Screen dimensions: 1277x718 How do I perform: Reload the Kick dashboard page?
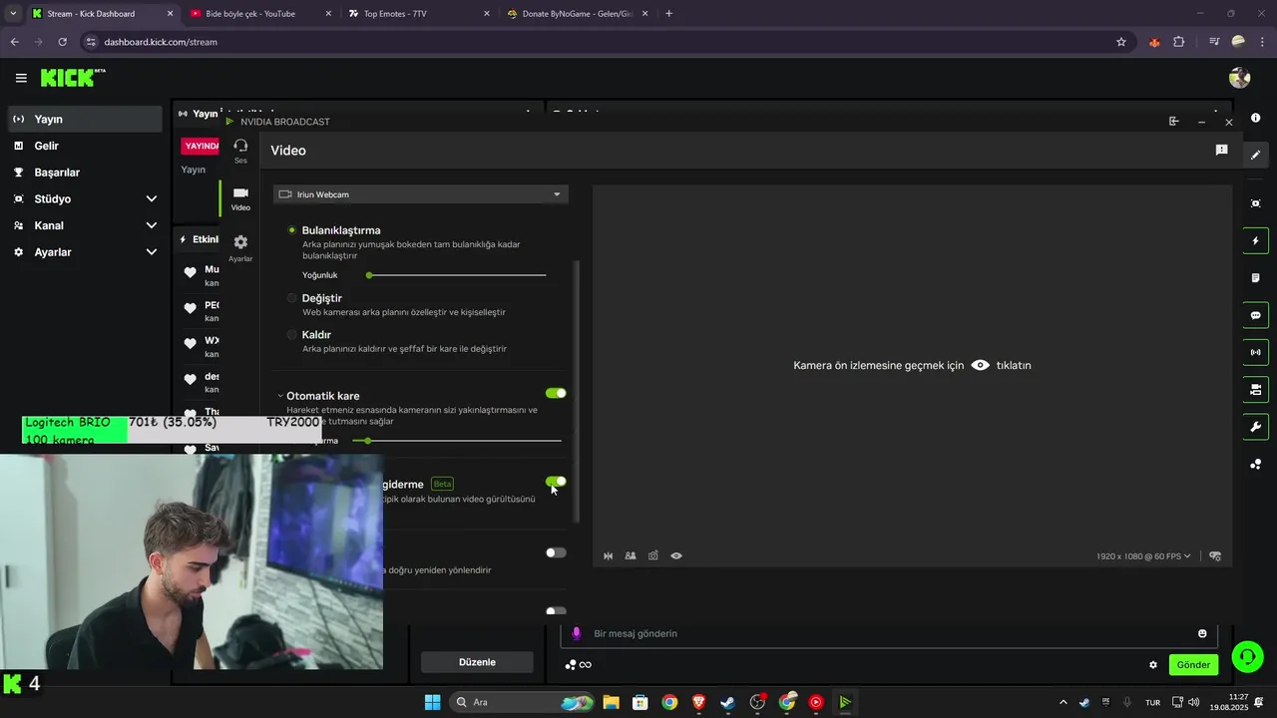click(x=63, y=42)
